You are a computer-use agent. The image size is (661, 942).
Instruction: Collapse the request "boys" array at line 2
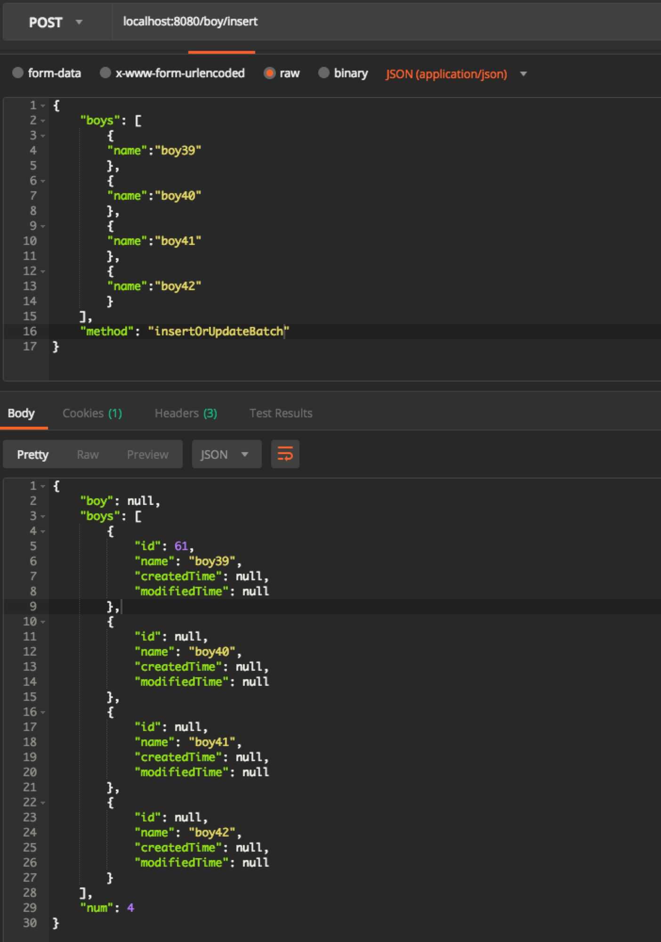click(43, 121)
